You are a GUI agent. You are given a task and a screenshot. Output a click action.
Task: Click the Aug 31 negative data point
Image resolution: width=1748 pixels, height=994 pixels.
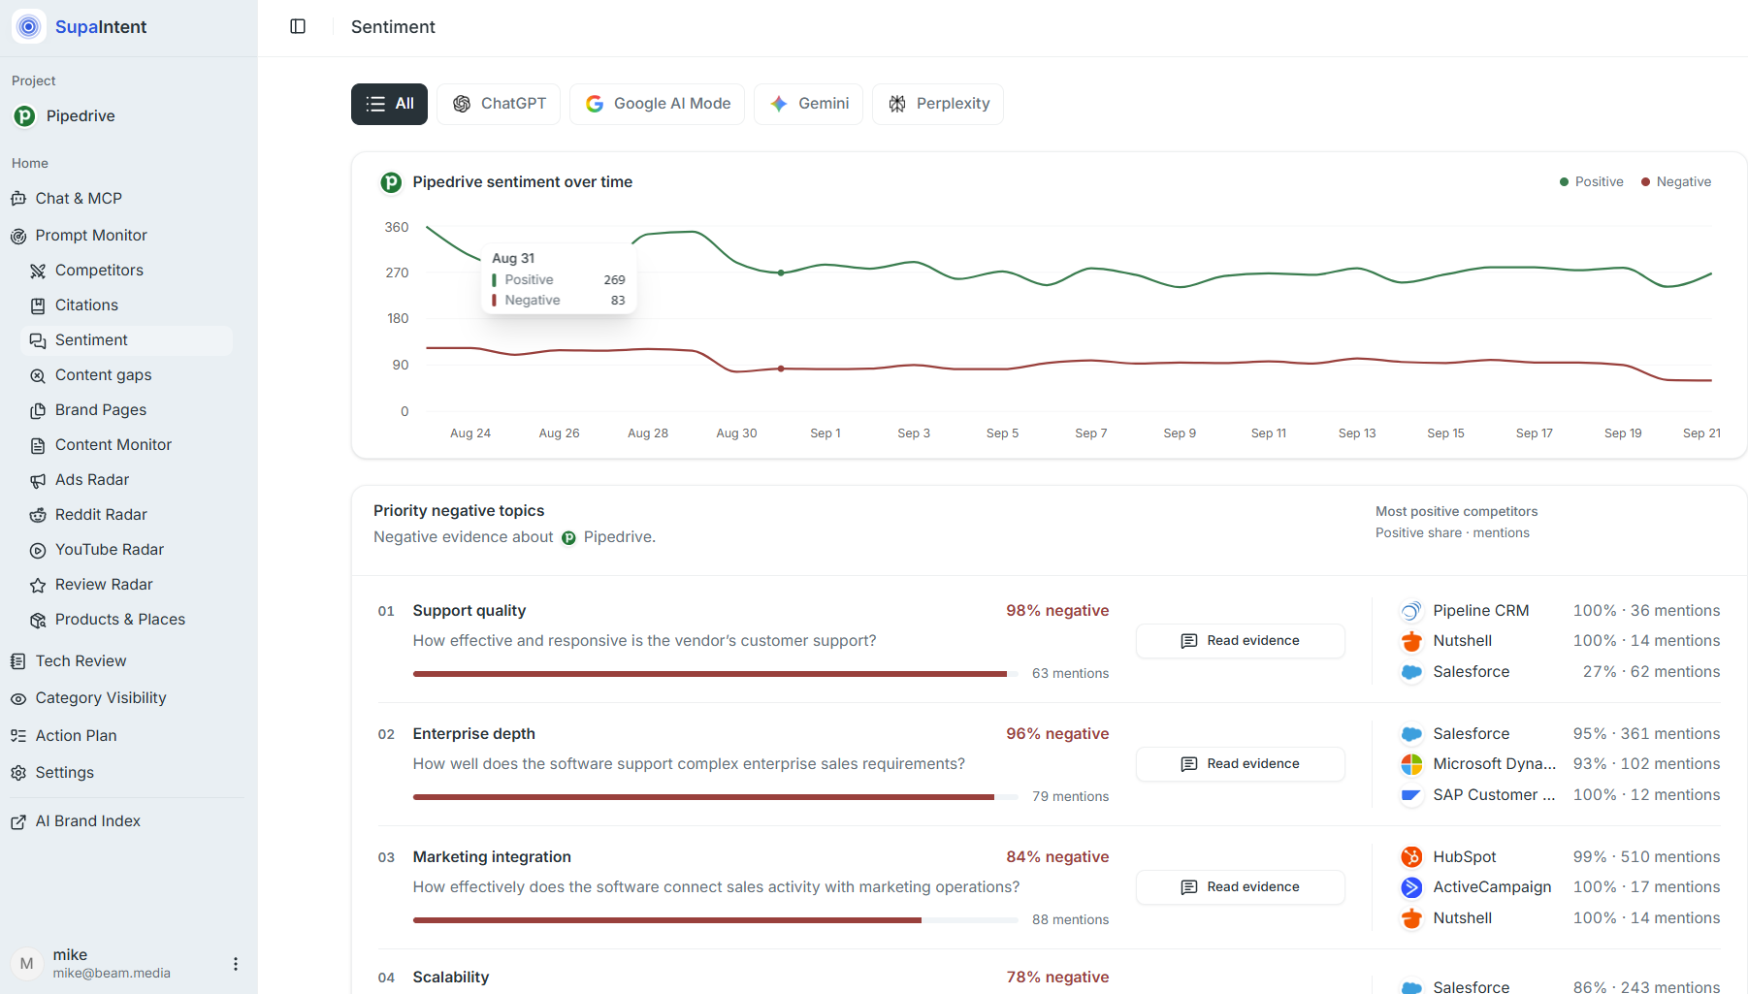tap(781, 369)
